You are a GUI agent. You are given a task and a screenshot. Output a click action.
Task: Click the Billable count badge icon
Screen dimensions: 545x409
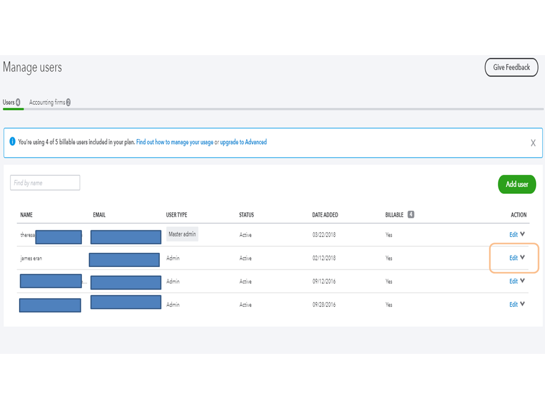point(411,215)
